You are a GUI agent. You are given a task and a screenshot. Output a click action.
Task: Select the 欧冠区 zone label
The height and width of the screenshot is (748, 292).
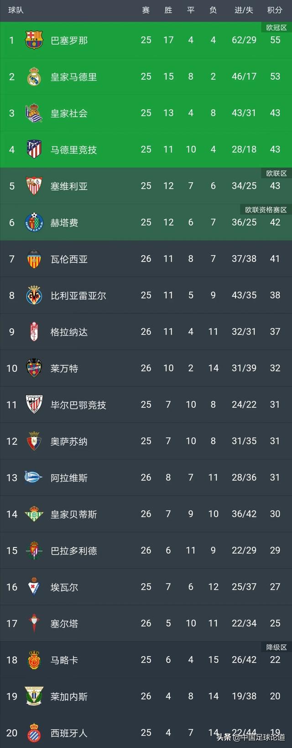point(276,27)
